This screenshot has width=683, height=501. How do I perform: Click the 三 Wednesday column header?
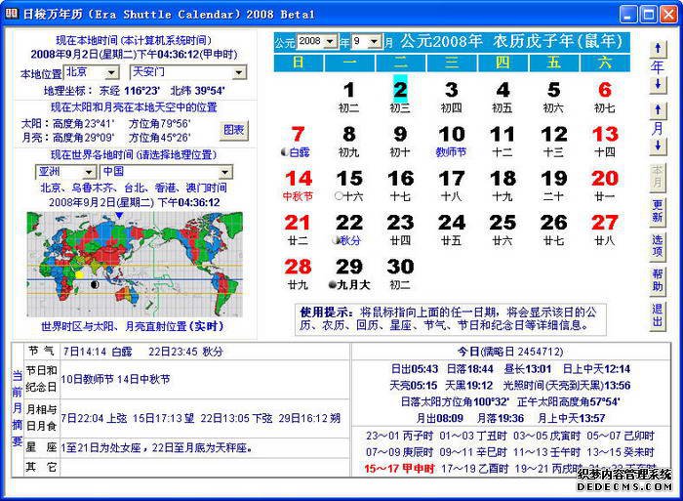452,63
